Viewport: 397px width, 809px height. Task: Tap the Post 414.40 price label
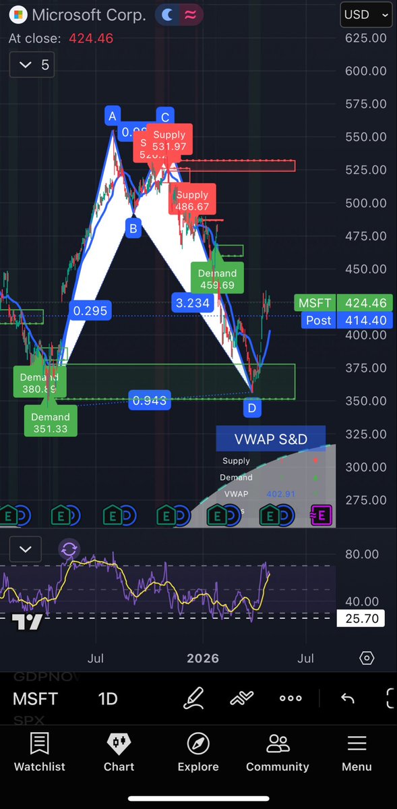(347, 320)
